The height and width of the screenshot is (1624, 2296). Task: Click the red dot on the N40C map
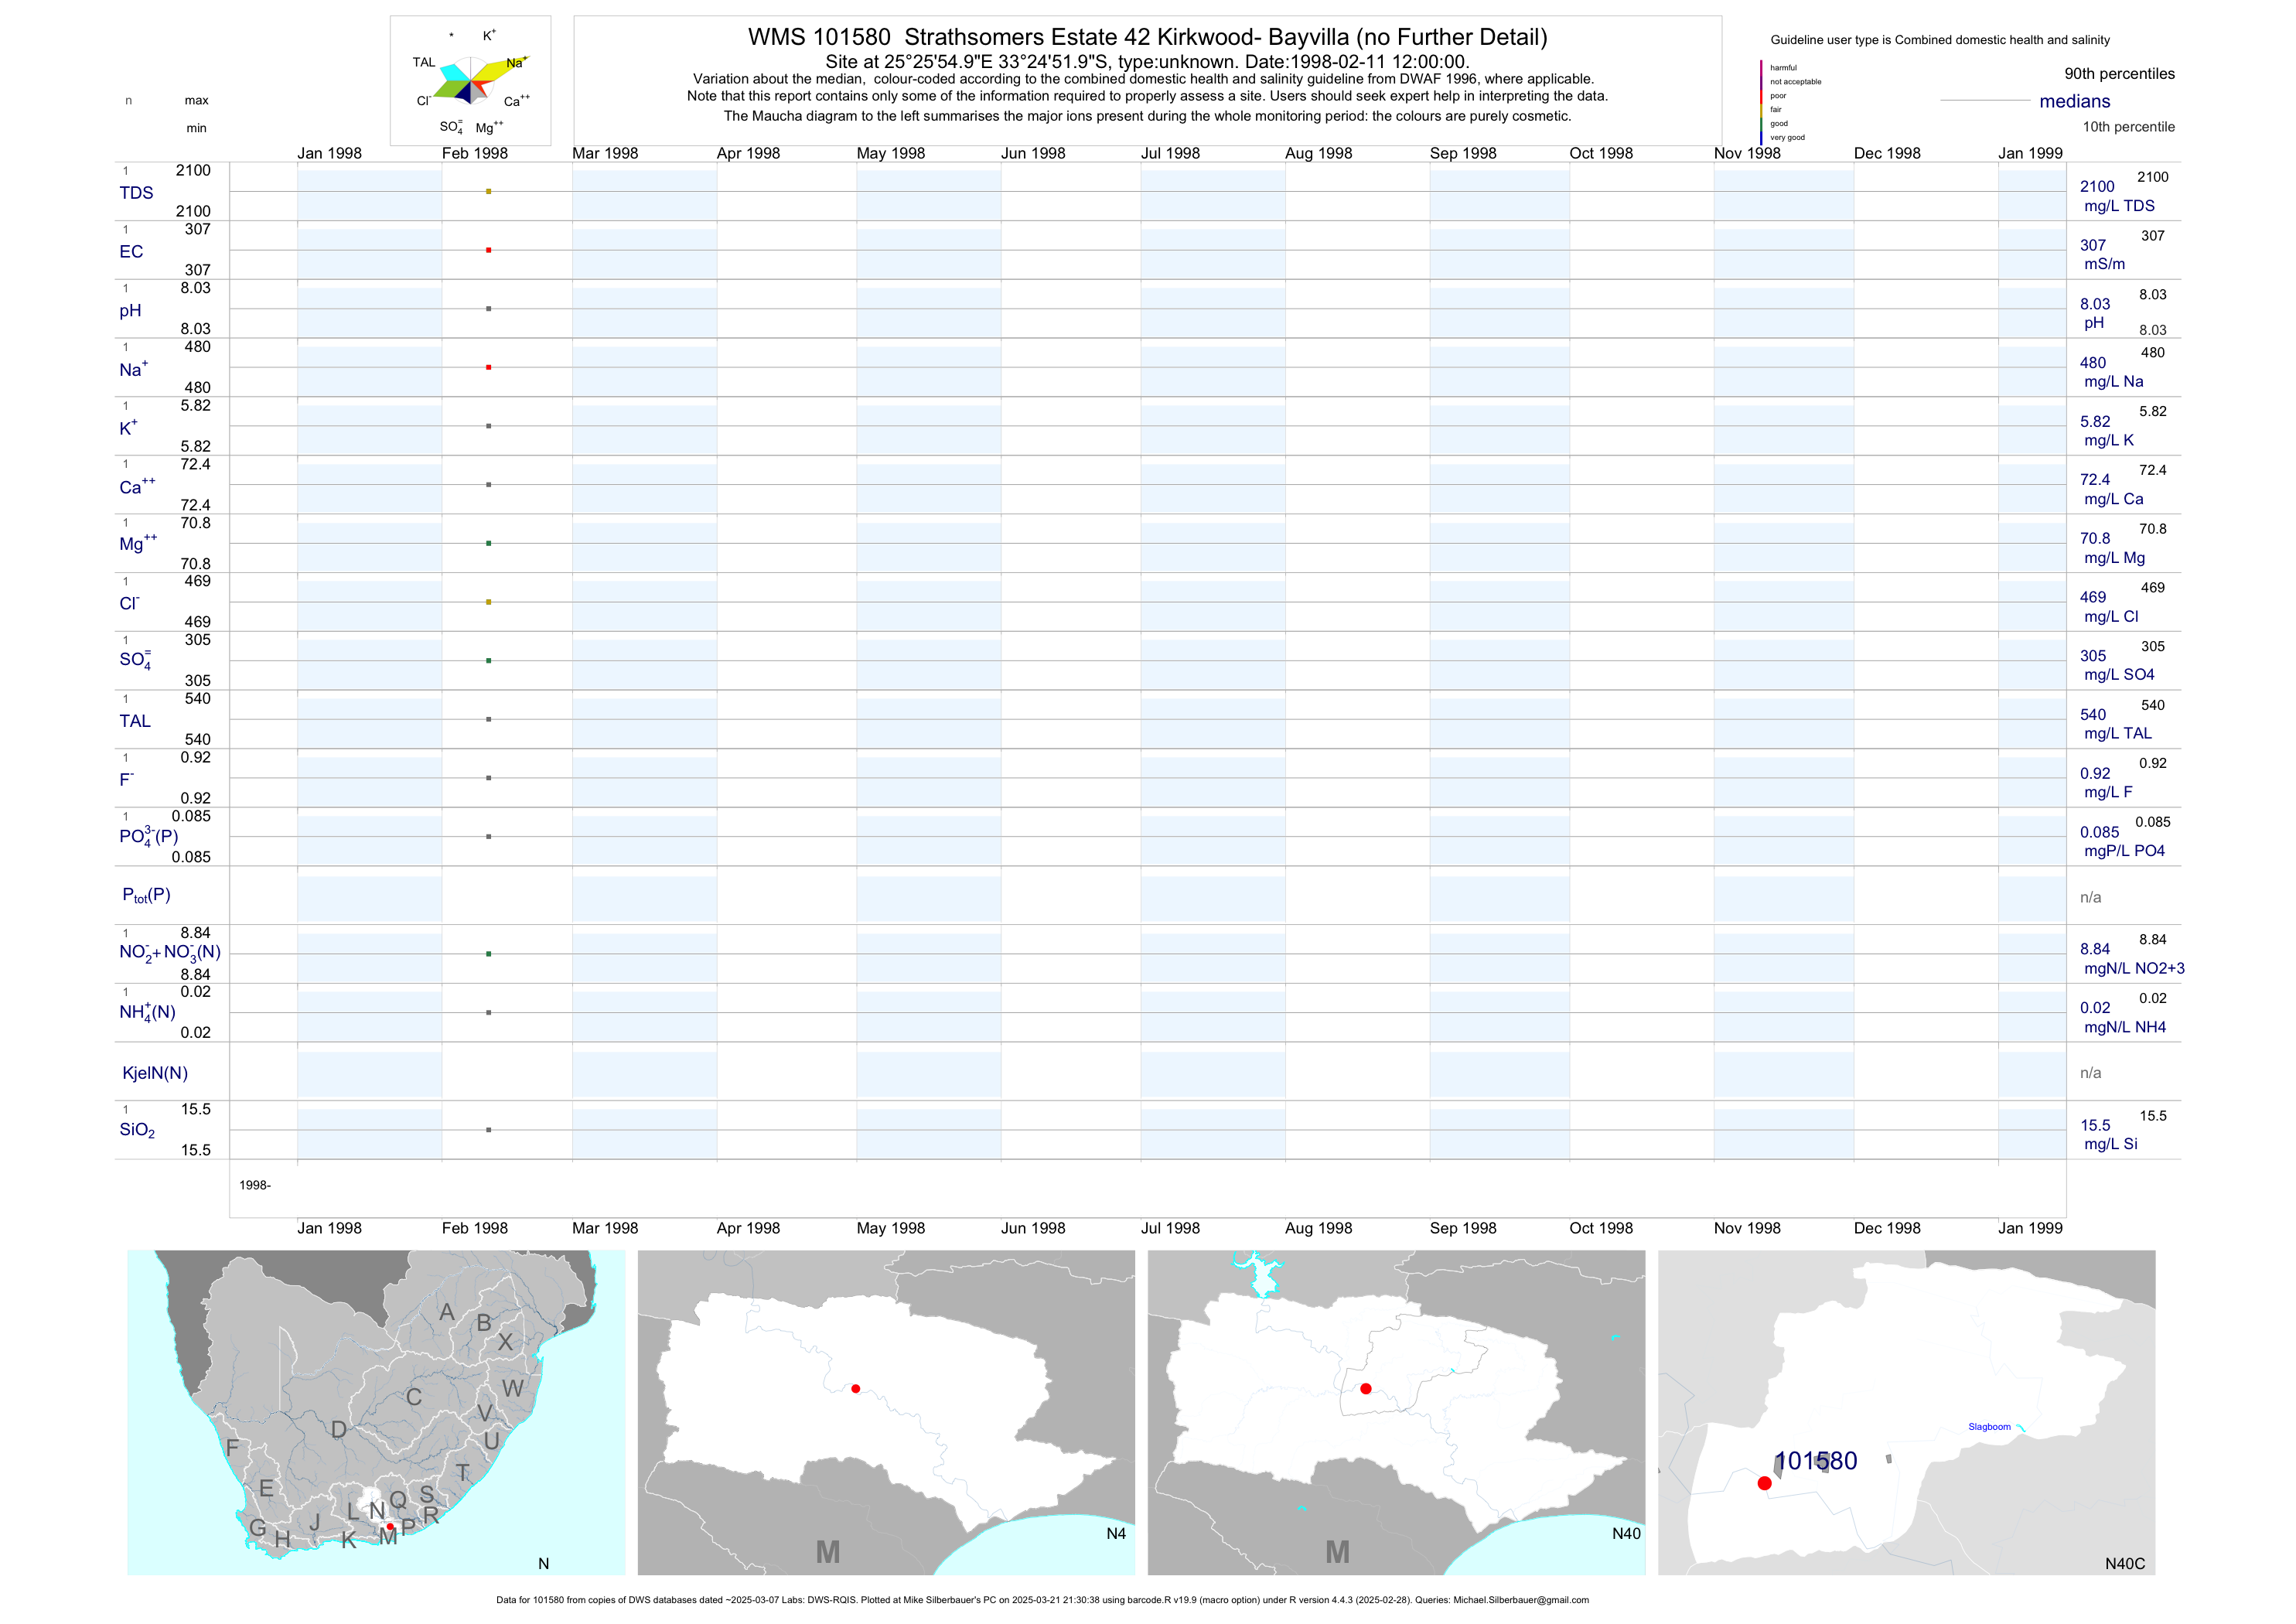(x=1764, y=1483)
